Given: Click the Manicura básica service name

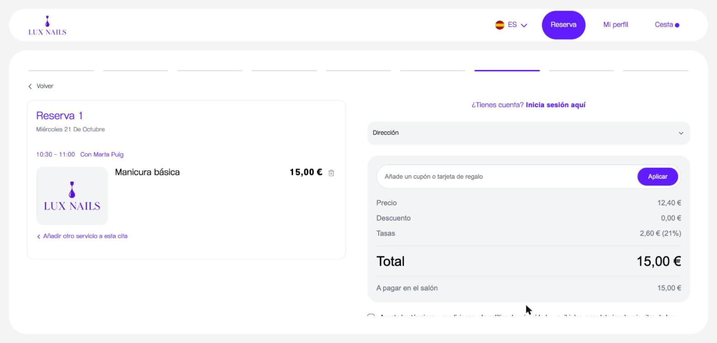Looking at the screenshot, I should [148, 172].
